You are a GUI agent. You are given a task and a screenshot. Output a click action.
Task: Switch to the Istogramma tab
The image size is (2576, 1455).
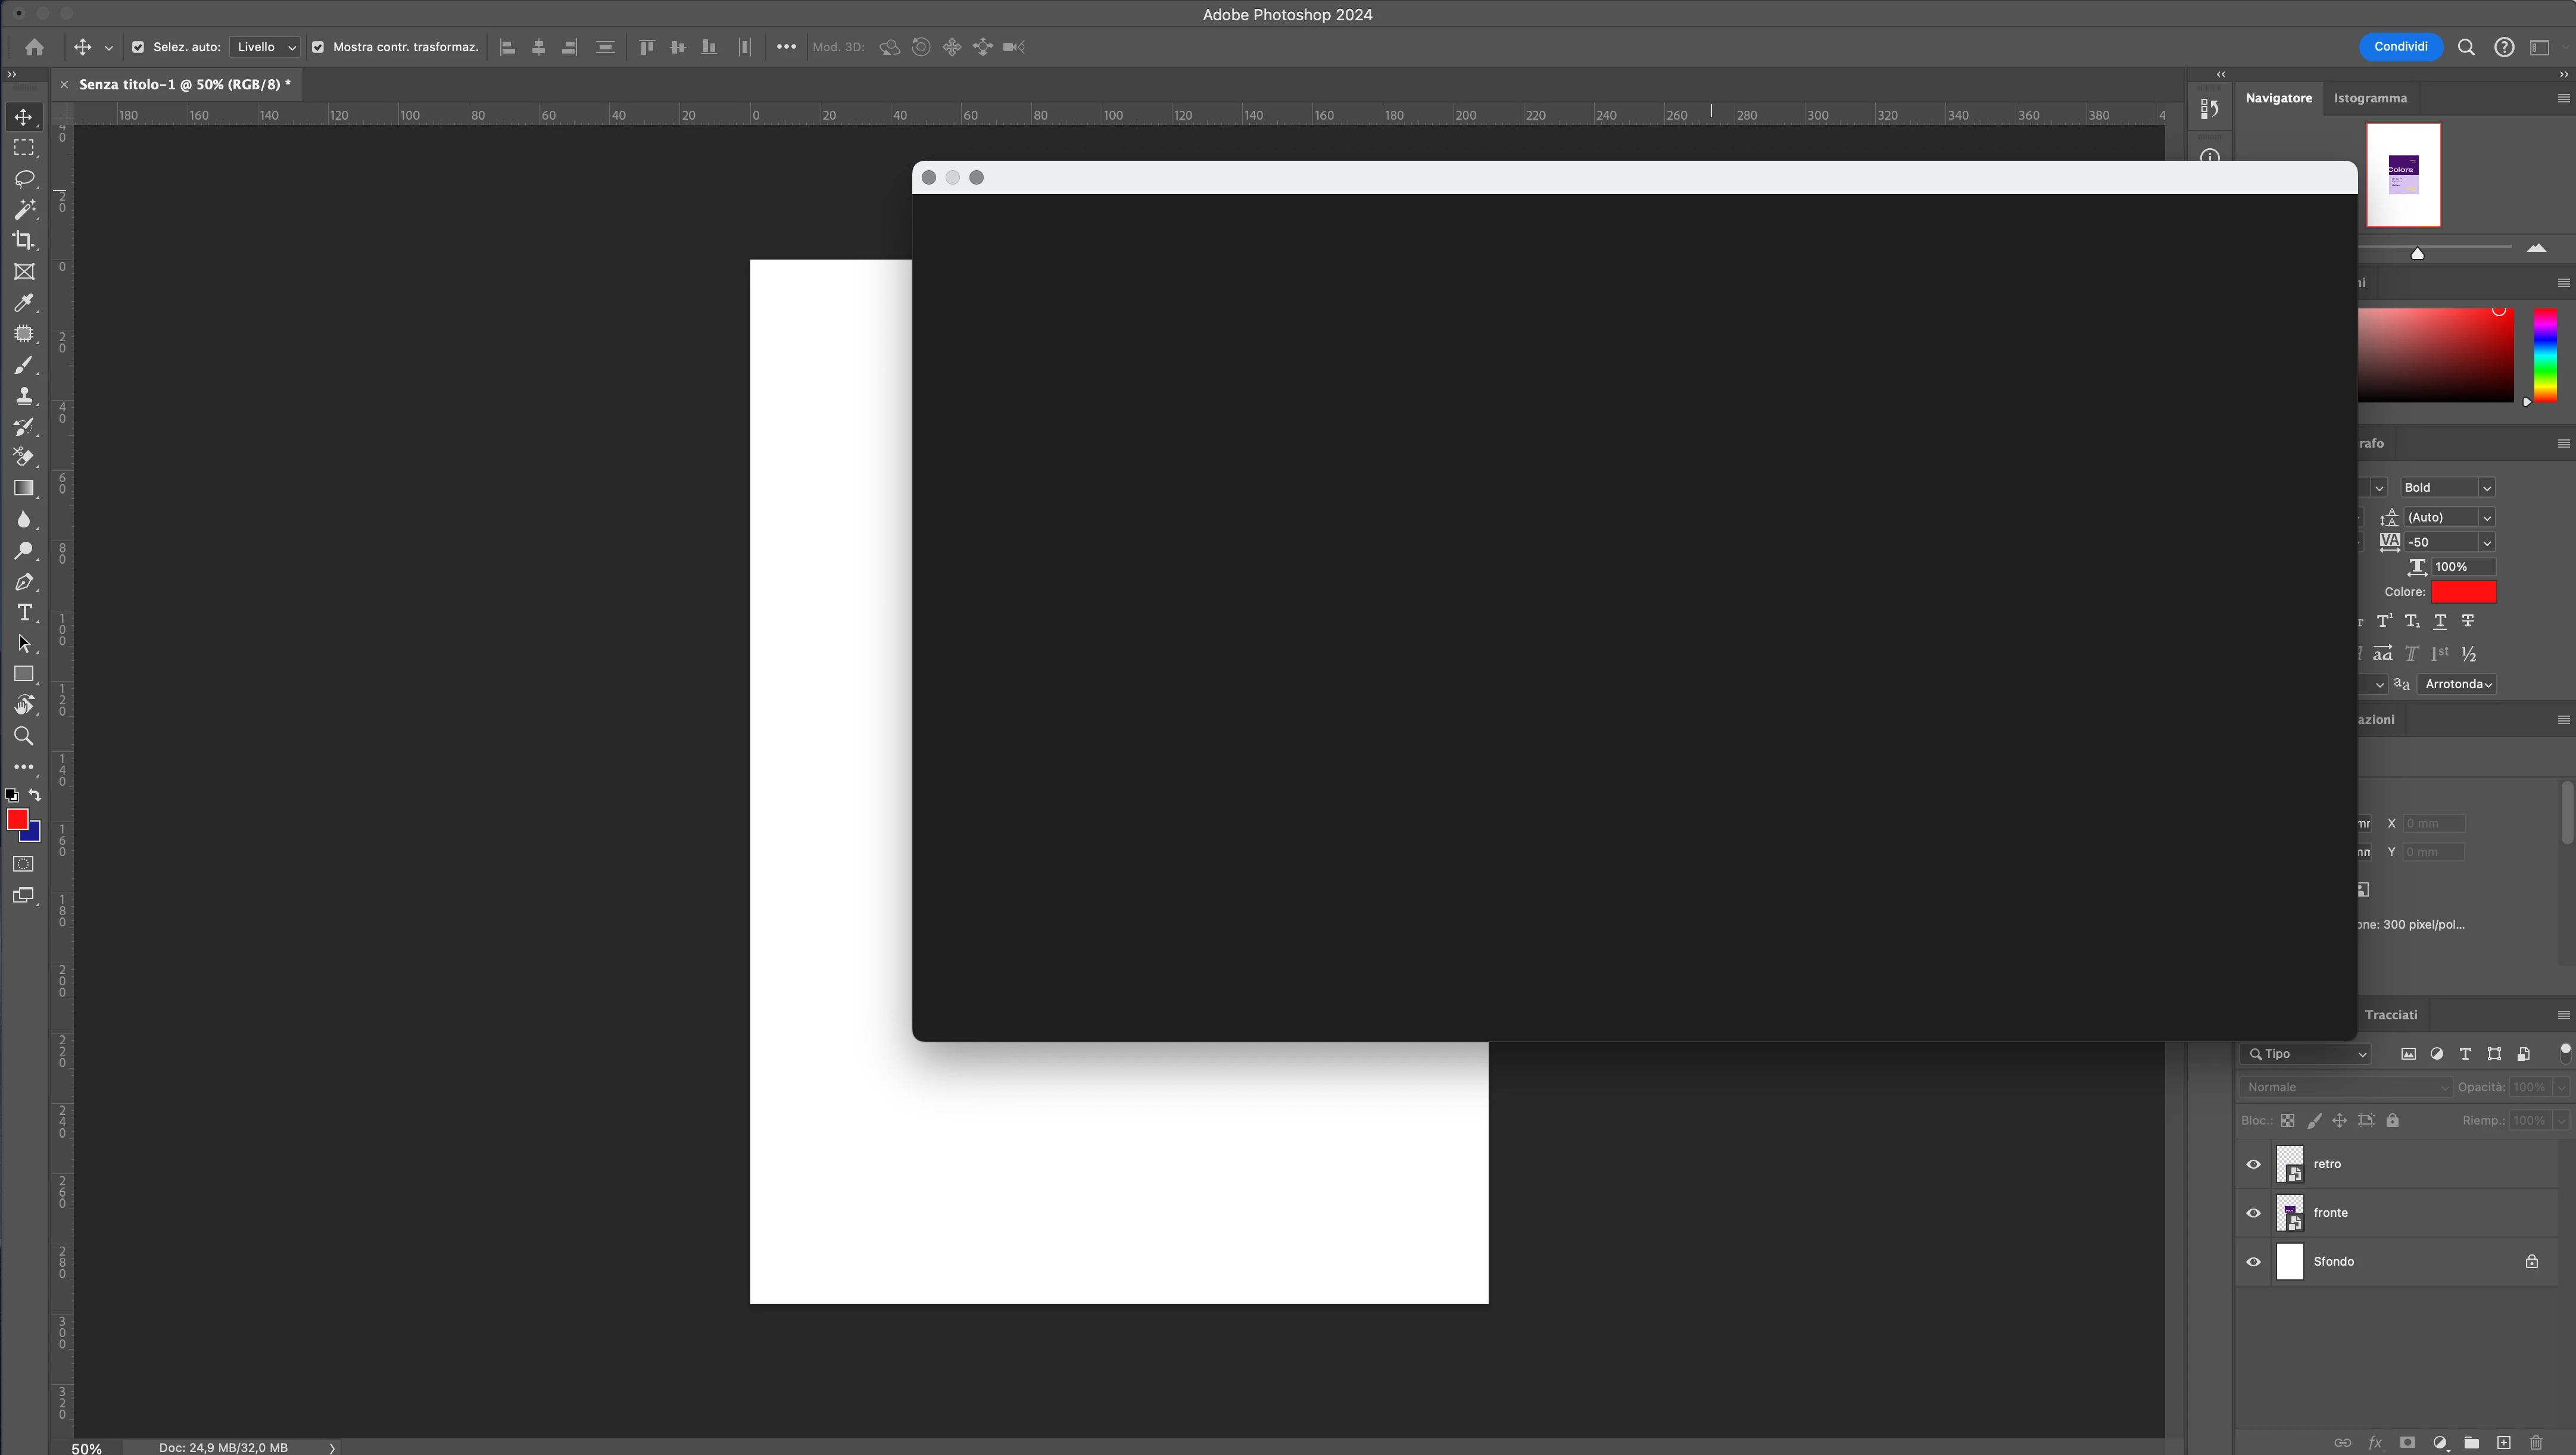point(2370,98)
